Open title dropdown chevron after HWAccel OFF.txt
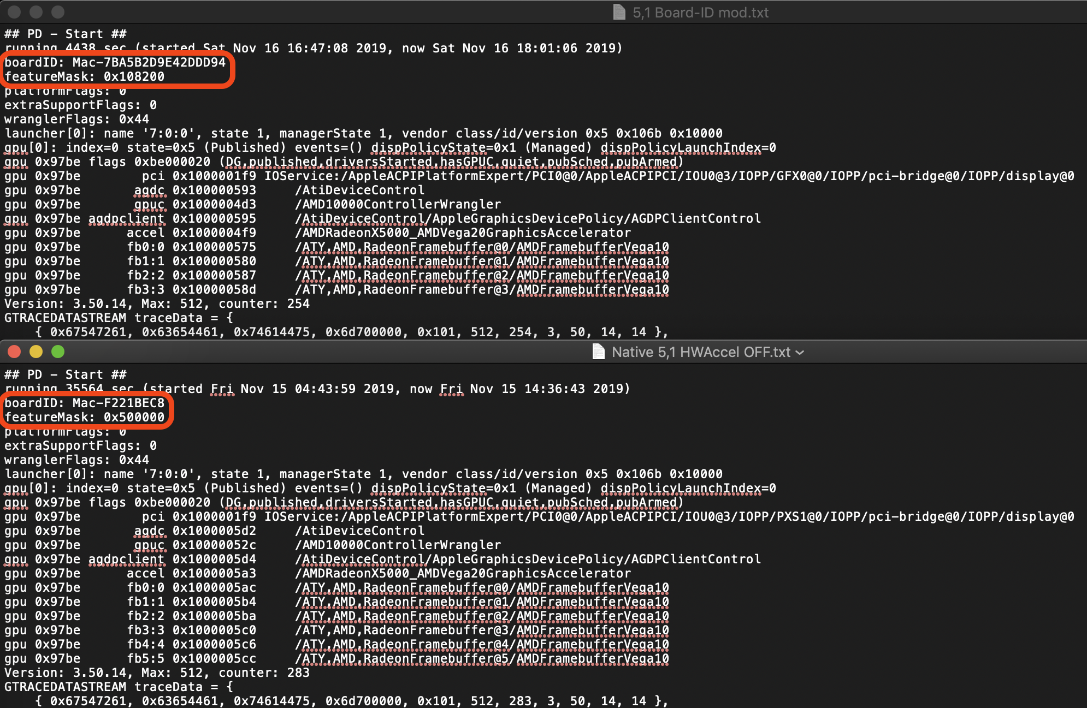This screenshot has width=1087, height=708. [x=800, y=353]
